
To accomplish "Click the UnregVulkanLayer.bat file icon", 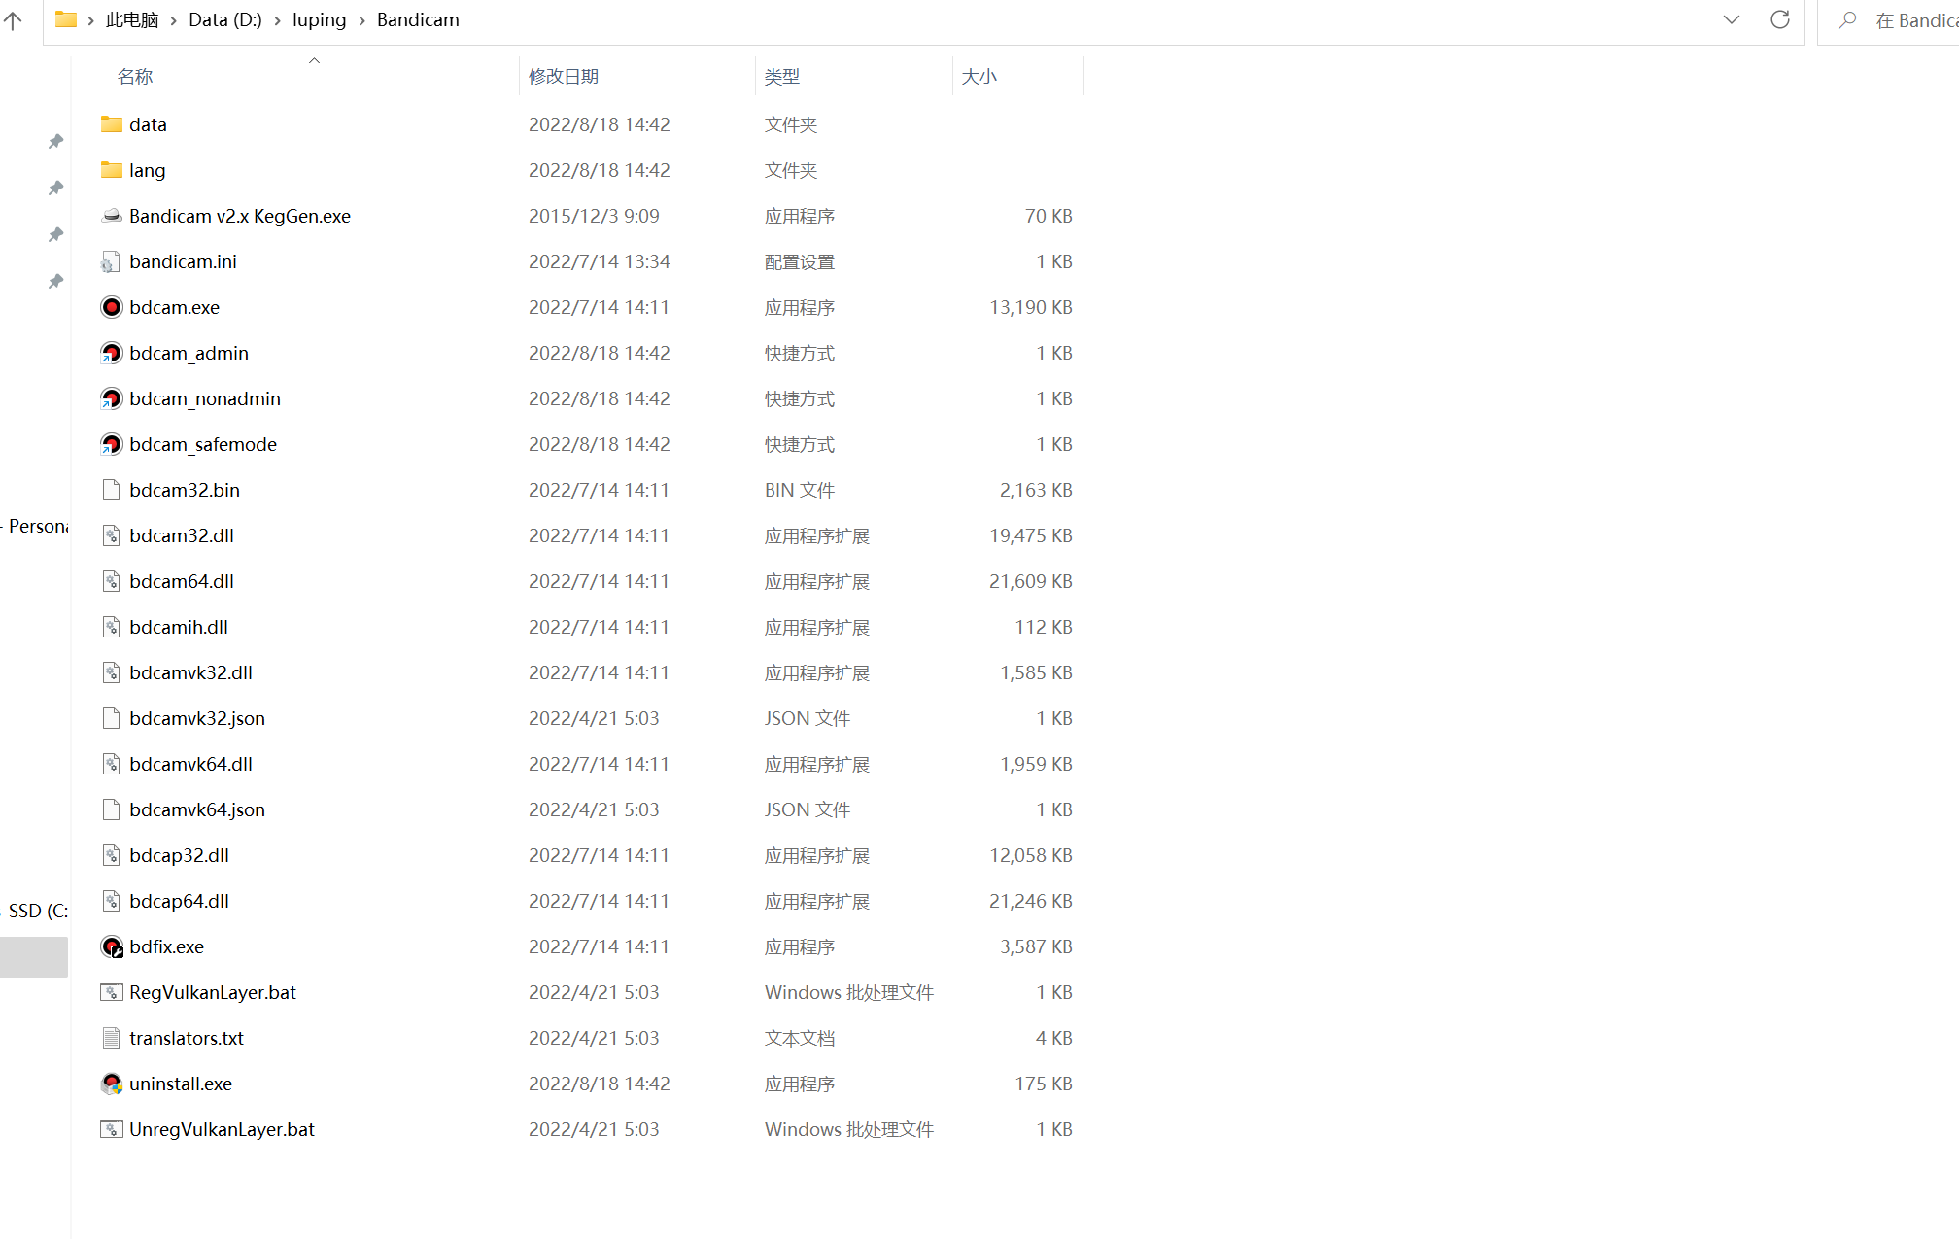I will pos(112,1129).
